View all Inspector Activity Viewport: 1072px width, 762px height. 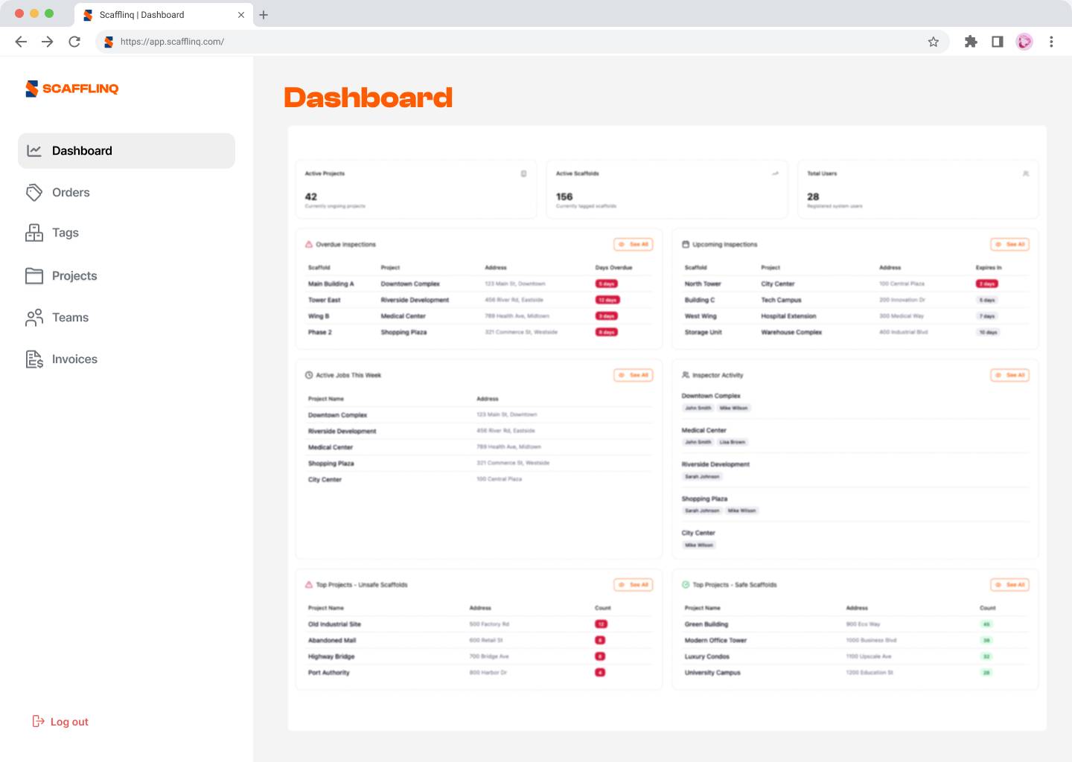[1010, 375]
